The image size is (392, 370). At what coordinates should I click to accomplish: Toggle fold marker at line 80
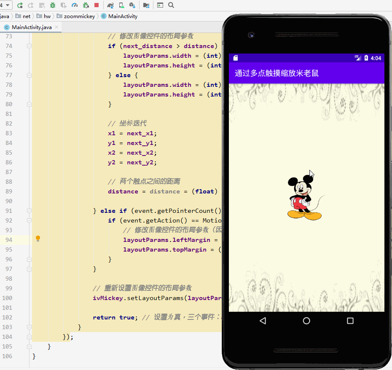point(29,104)
